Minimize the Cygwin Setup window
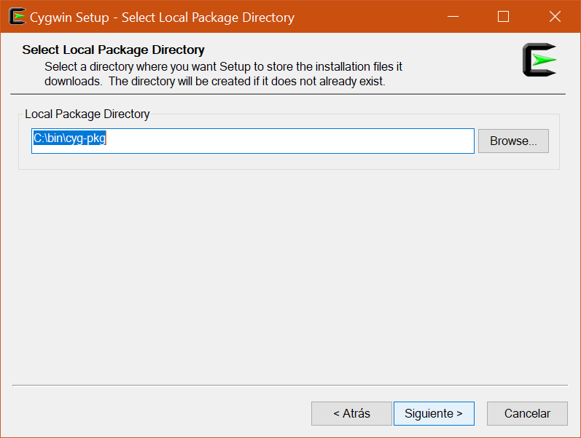This screenshot has width=581, height=438. (453, 17)
